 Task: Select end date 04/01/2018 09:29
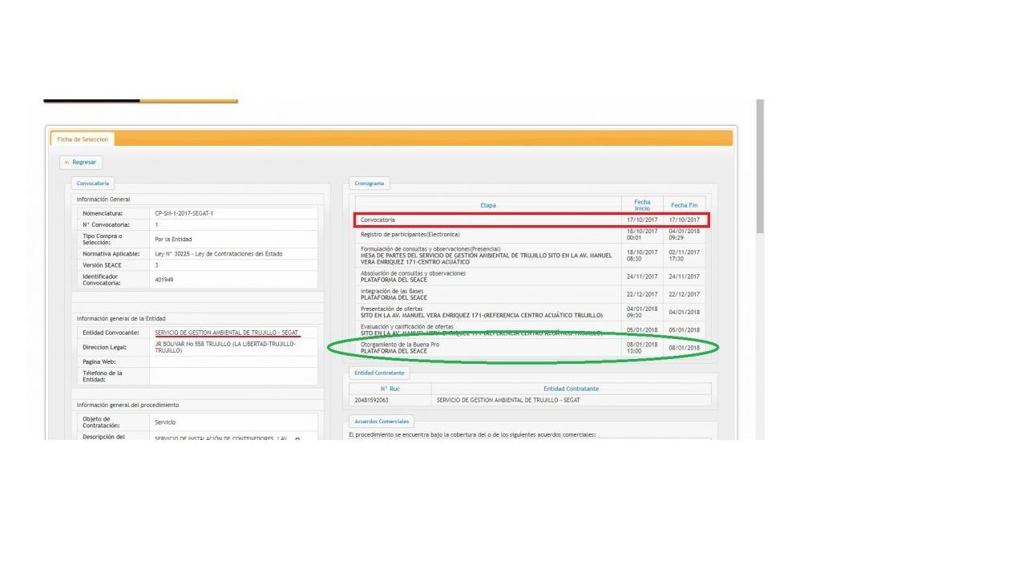685,234
